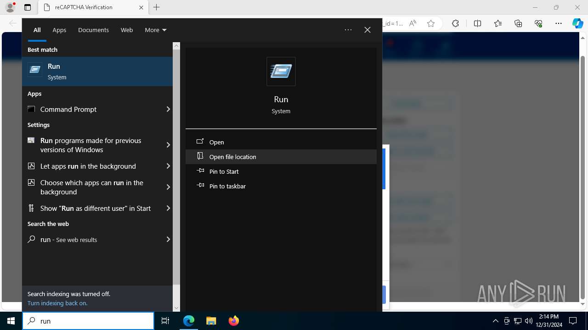Screen dimensions: 588x330
Task: Open Edge Extensions puzzle icon
Action: (x=455, y=23)
